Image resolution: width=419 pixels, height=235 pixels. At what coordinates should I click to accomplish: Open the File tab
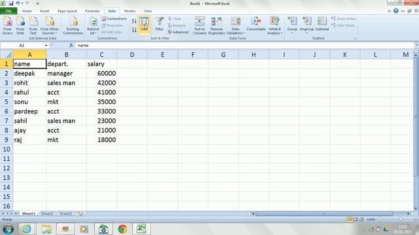pos(9,11)
